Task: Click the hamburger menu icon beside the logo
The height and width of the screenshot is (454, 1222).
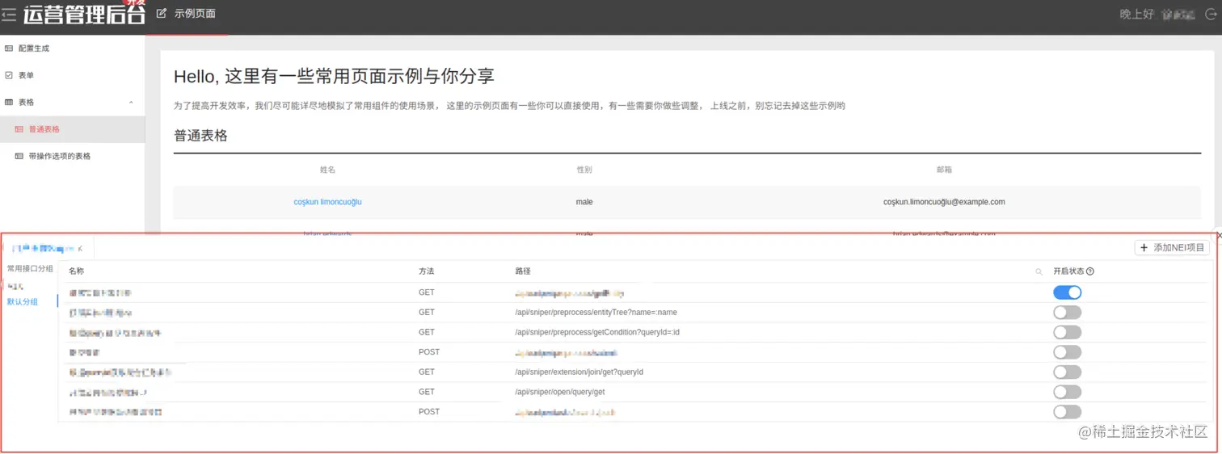Action: coord(9,15)
